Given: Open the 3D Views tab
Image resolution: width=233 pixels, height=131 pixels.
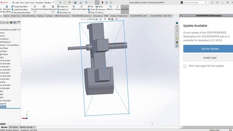Looking at the screenshot, I should pyautogui.click(x=13, y=127).
